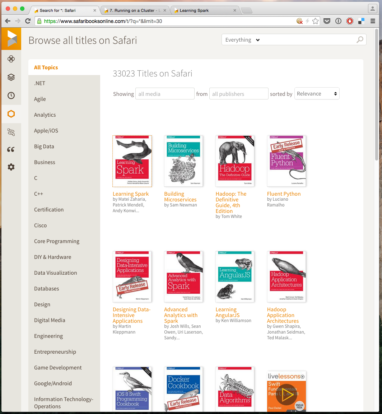Click the browser address bar URL
382x414 pixels.
click(x=103, y=21)
